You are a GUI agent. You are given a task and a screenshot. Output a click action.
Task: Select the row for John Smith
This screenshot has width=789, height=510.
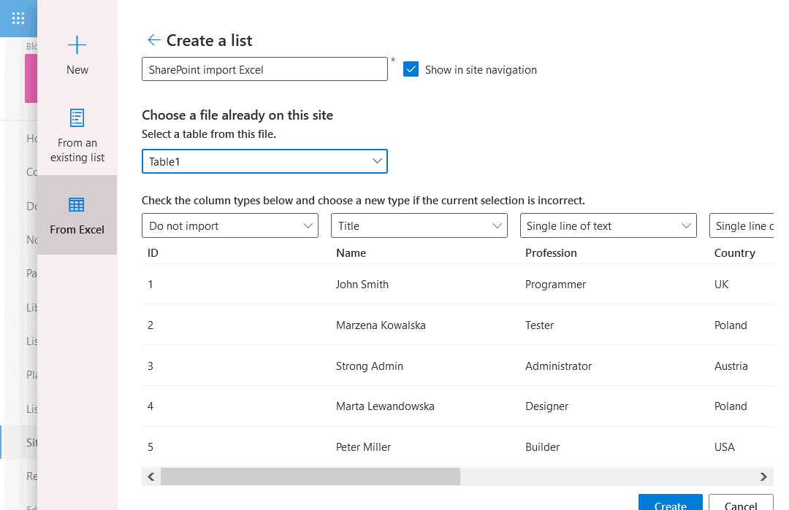438,284
